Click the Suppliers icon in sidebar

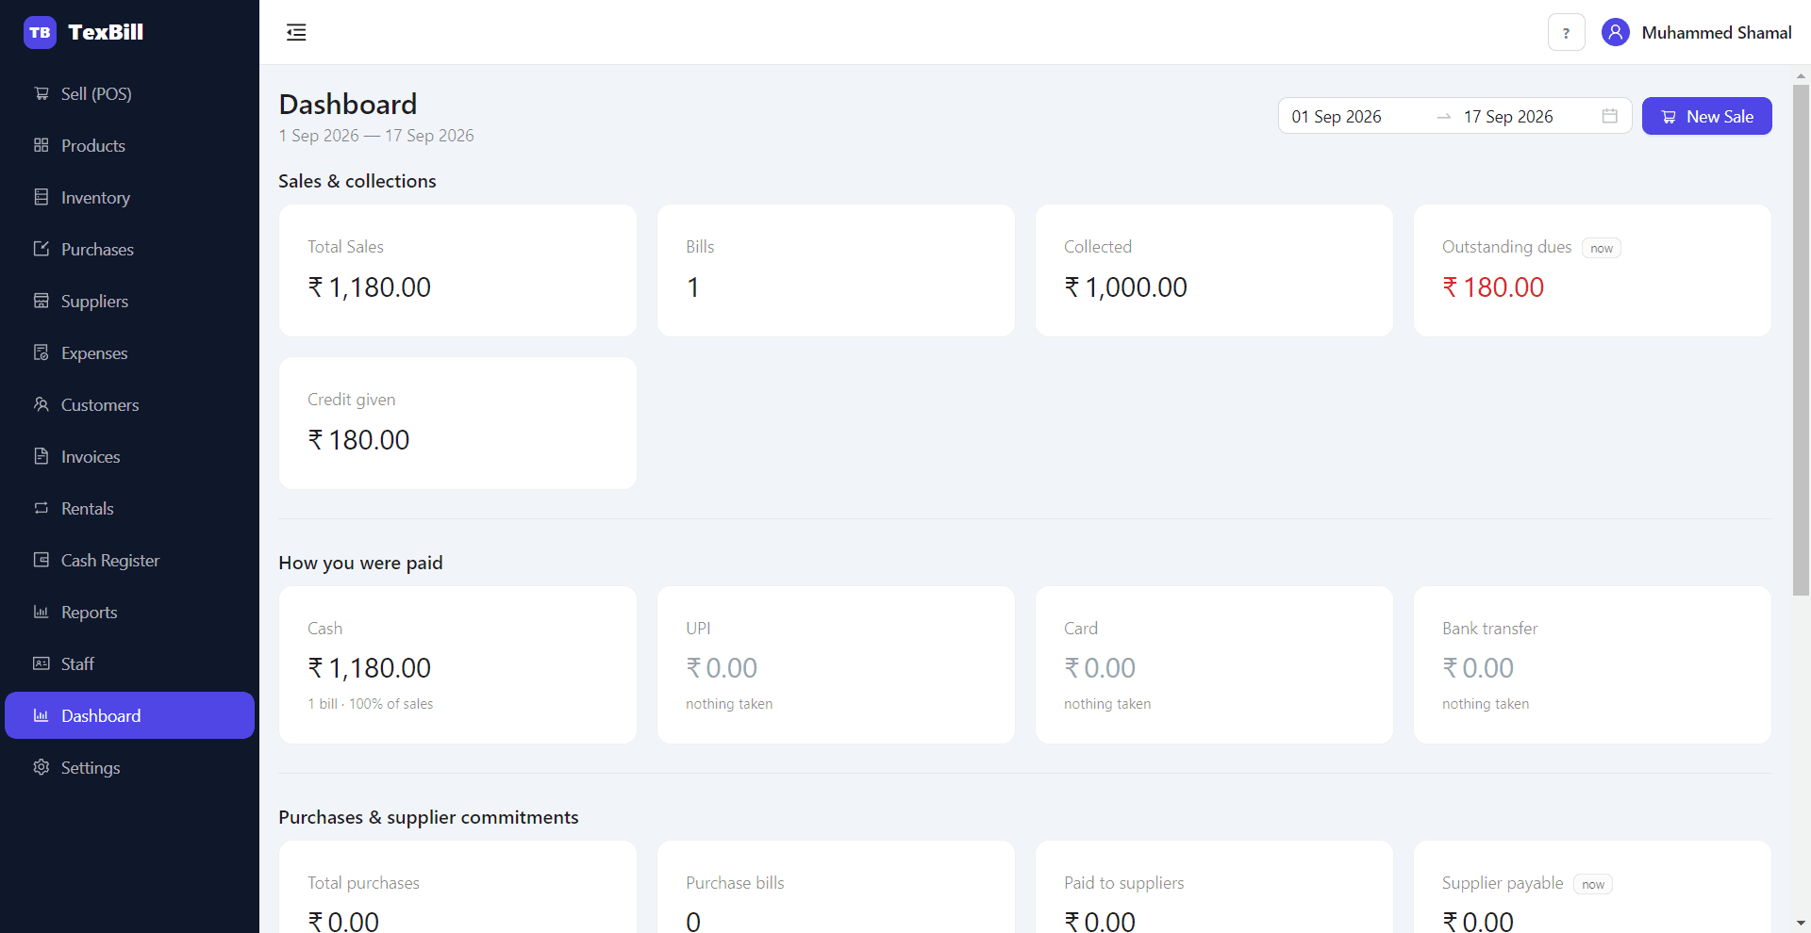(42, 301)
